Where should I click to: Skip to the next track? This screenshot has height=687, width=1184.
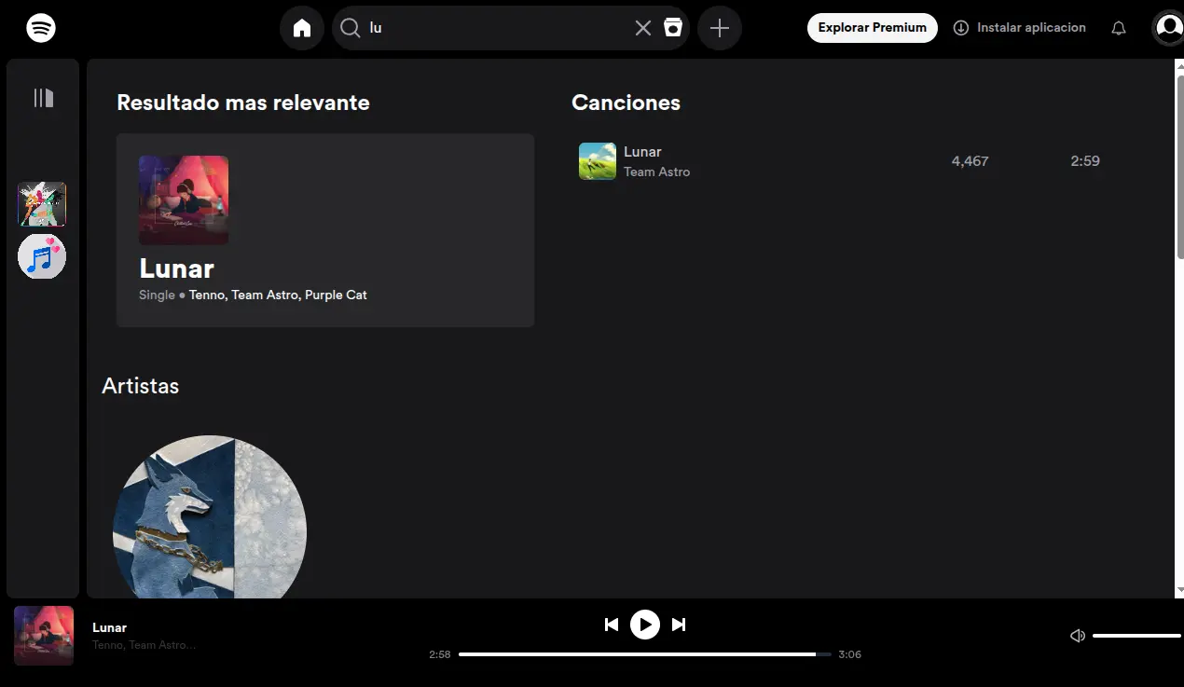point(679,625)
